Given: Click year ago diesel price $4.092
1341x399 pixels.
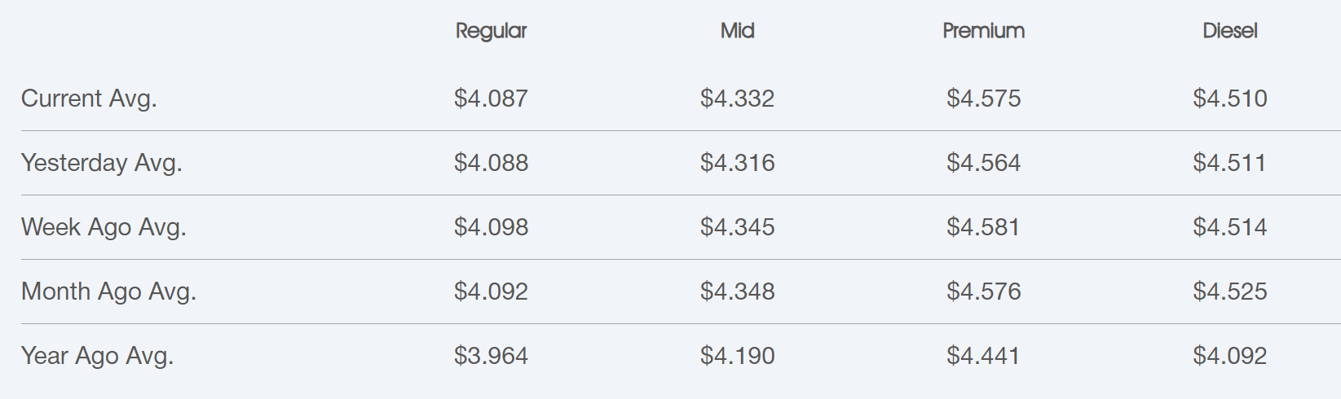Looking at the screenshot, I should [1229, 356].
